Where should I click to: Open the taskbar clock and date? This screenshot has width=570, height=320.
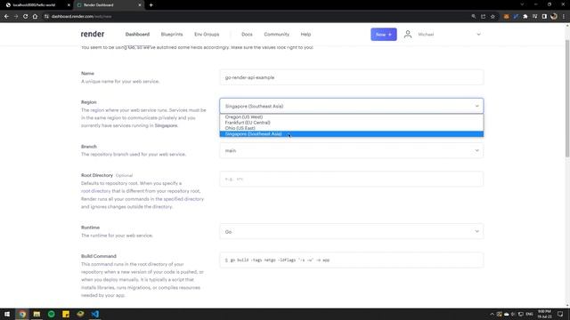pyautogui.click(x=544, y=314)
